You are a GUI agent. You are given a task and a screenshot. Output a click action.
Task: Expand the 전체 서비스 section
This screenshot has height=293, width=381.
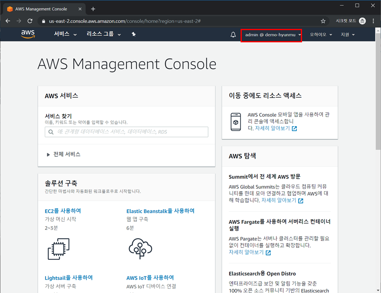[63, 154]
